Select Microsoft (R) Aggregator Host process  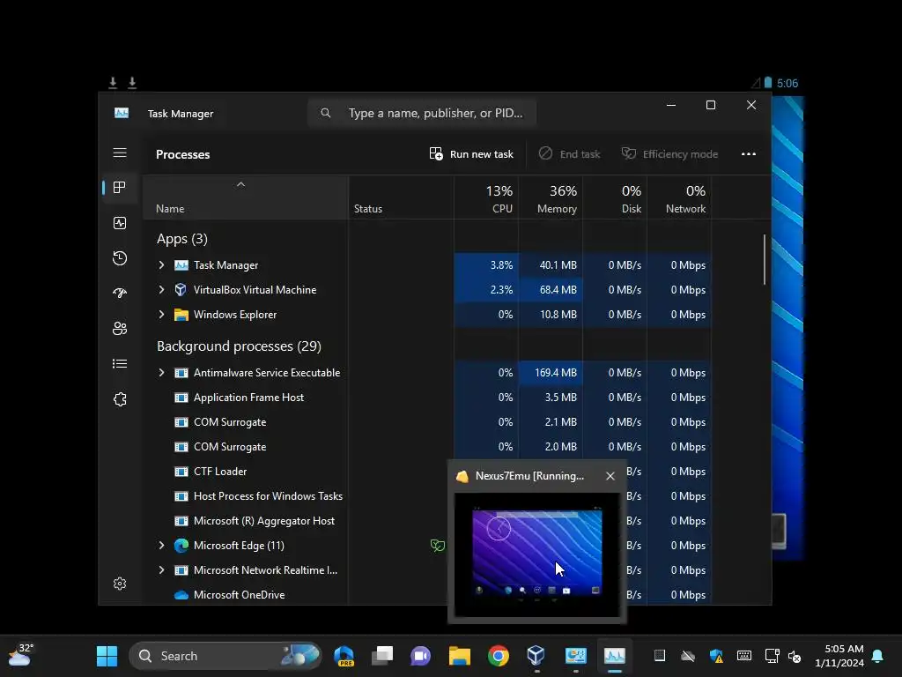tap(263, 521)
